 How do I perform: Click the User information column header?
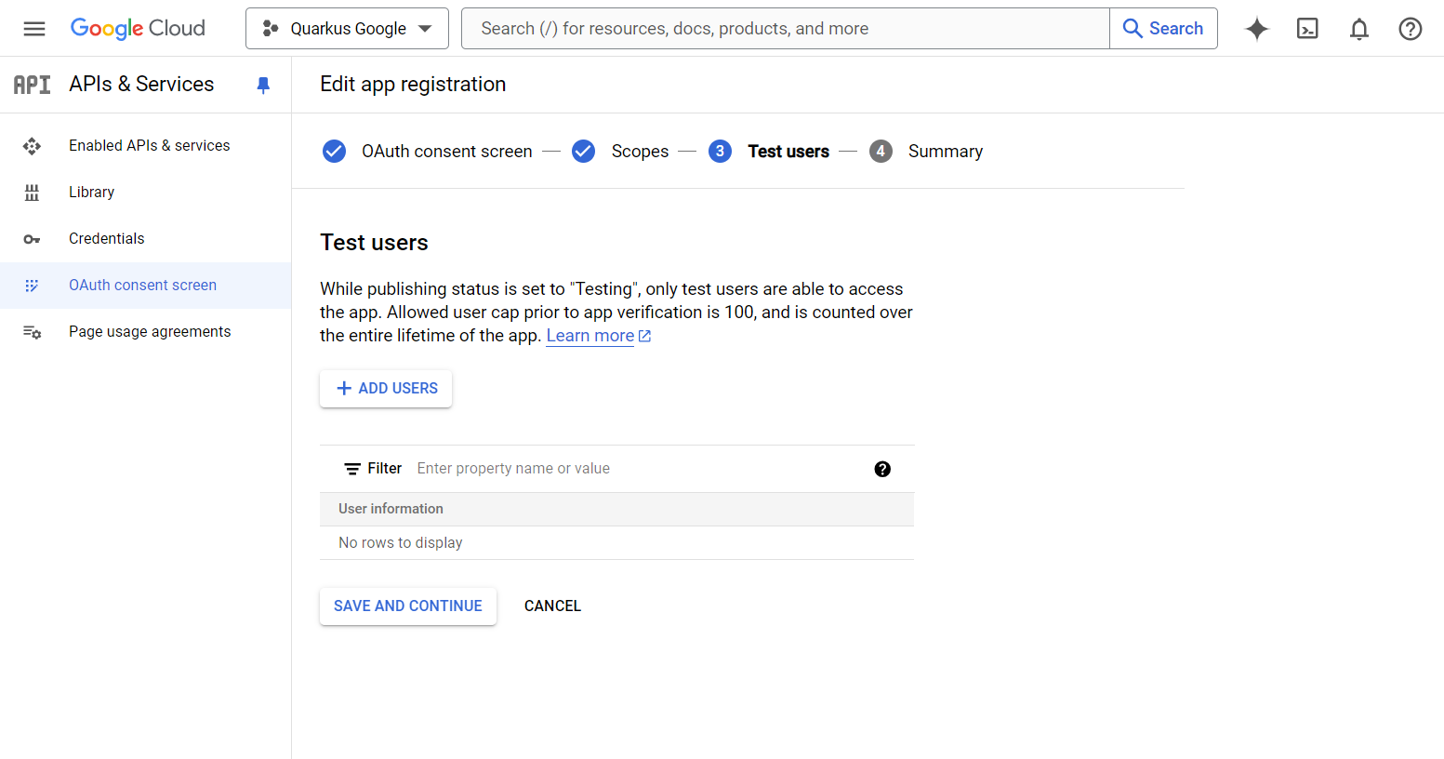(391, 509)
